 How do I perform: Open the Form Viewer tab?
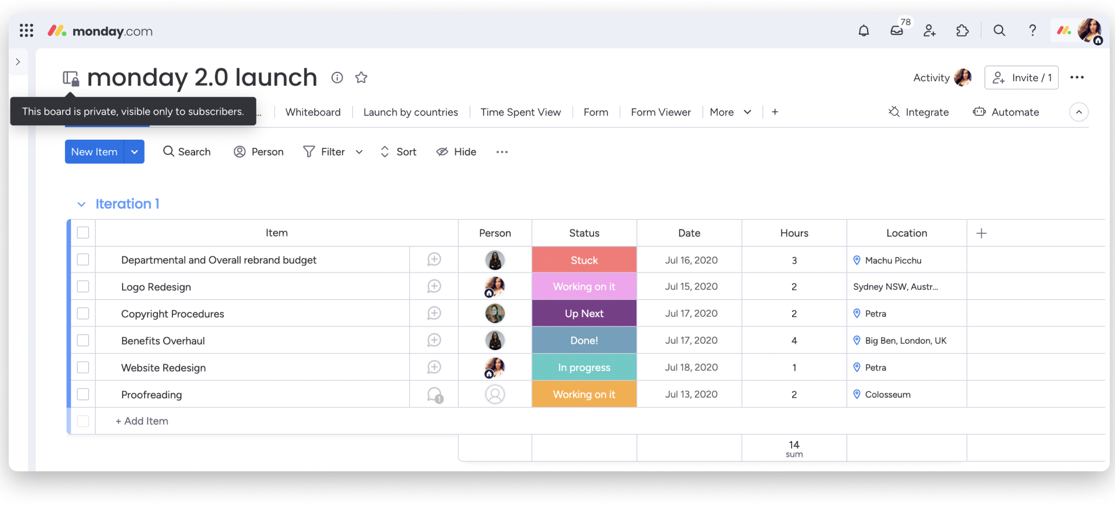661,112
